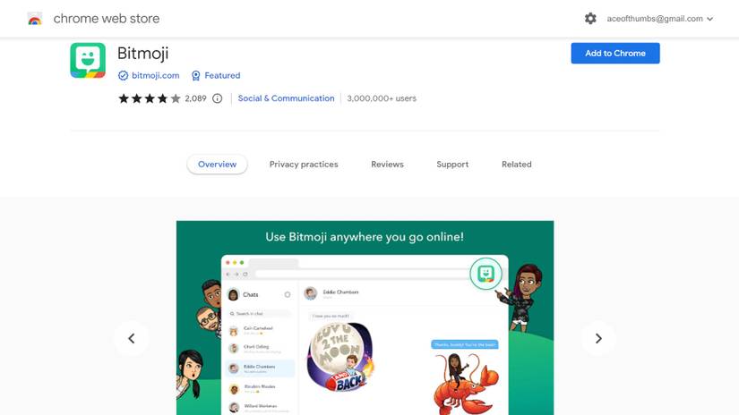Click the Featured ribbon badge icon
Image resolution: width=739 pixels, height=415 pixels.
click(195, 75)
